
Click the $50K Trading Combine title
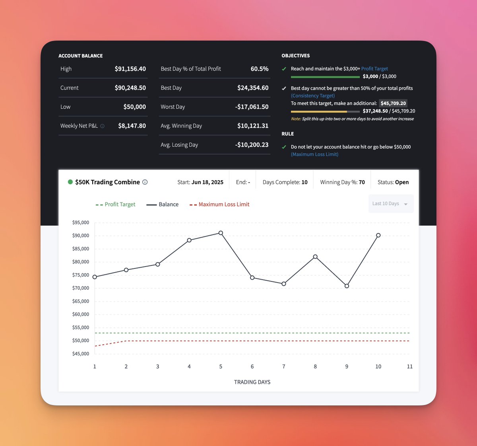tap(107, 182)
